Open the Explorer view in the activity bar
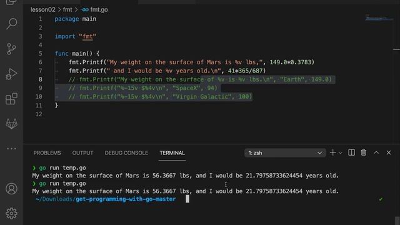 11,2
